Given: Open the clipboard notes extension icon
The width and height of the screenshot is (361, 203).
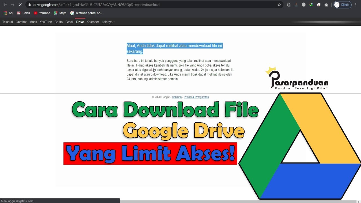Looking at the screenshot, I should 289,5.
